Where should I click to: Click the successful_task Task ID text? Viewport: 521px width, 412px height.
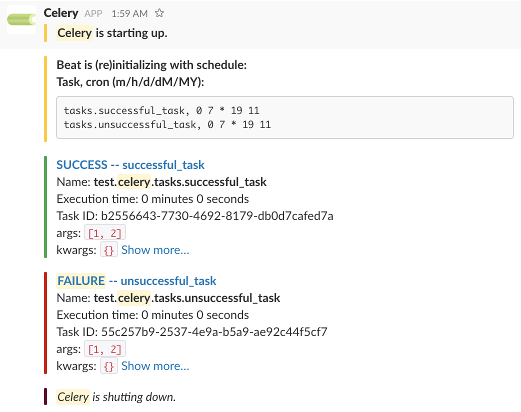(217, 216)
